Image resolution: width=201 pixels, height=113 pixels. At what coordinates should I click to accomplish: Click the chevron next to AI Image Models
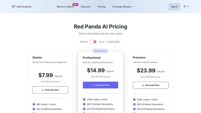[133, 7]
